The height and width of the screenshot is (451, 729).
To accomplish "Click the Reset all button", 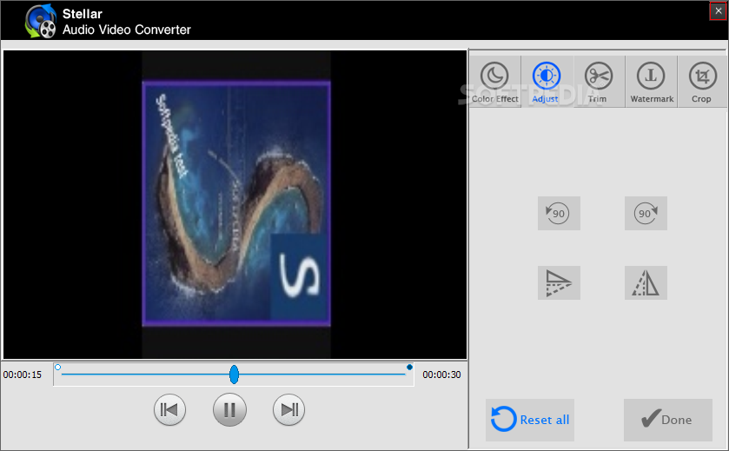I will pyautogui.click(x=530, y=420).
